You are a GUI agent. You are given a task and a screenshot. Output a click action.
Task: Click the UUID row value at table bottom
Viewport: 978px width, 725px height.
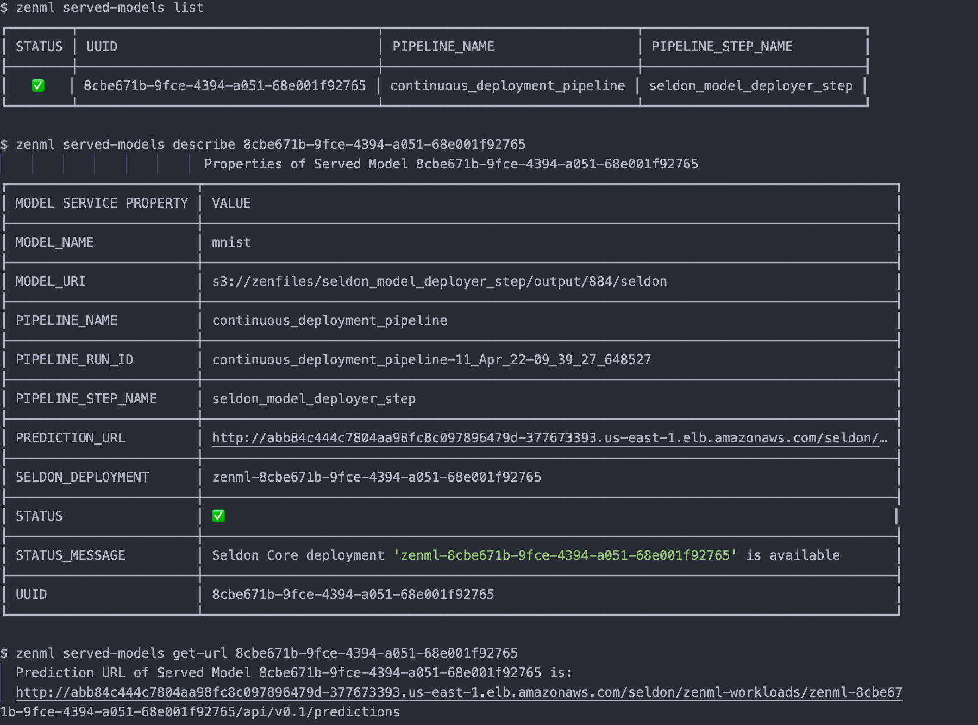[353, 594]
